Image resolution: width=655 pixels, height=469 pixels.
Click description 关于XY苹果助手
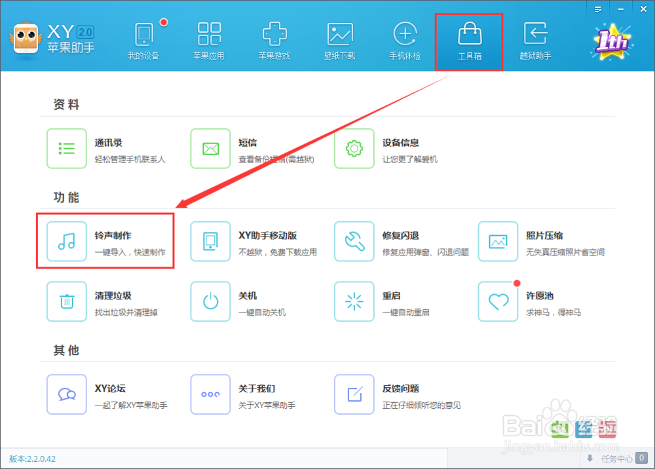[267, 405]
